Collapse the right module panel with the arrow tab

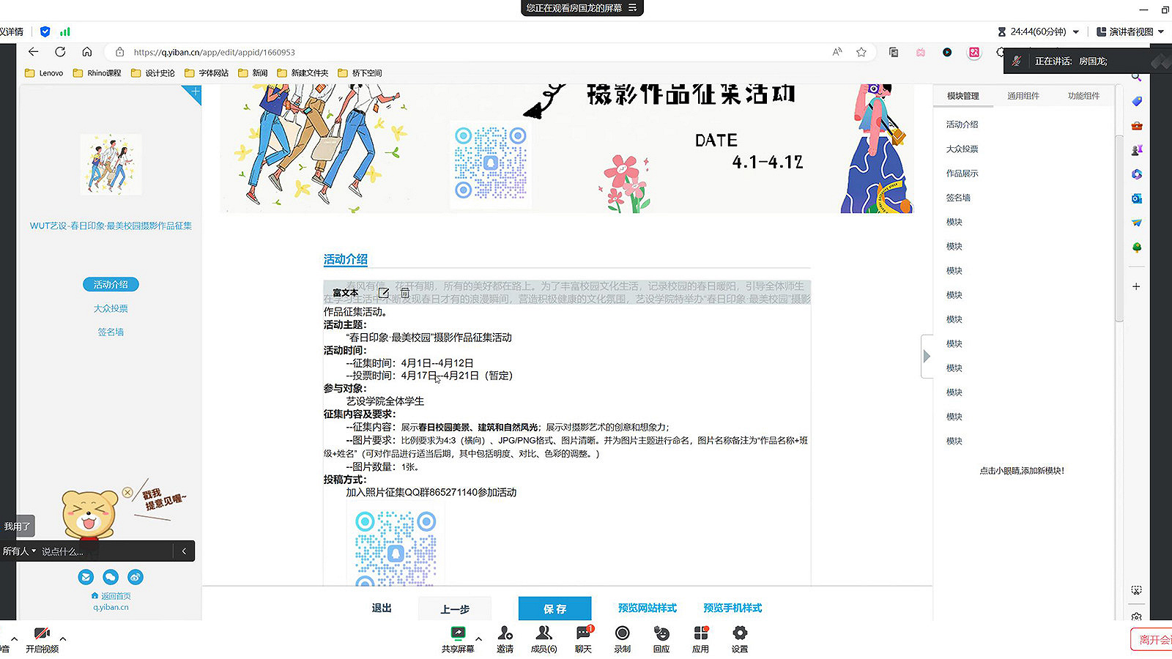tap(927, 356)
